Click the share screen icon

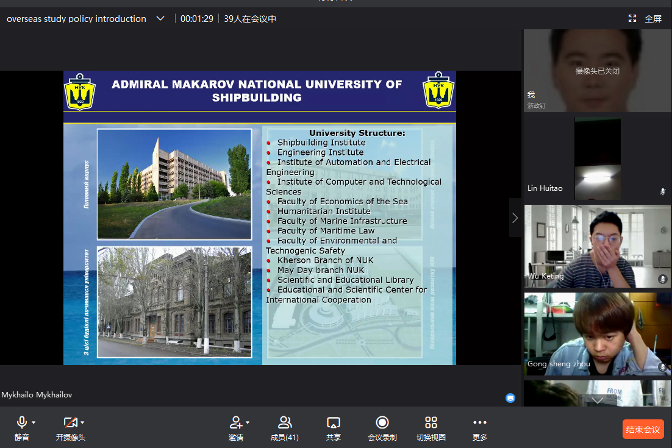click(x=333, y=422)
